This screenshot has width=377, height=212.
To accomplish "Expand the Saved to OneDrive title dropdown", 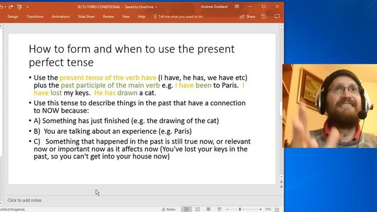I will (156, 7).
